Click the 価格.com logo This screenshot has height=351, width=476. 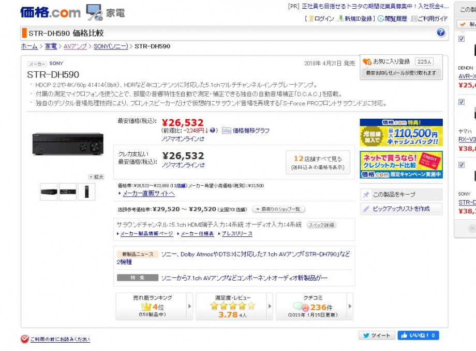pos(50,12)
